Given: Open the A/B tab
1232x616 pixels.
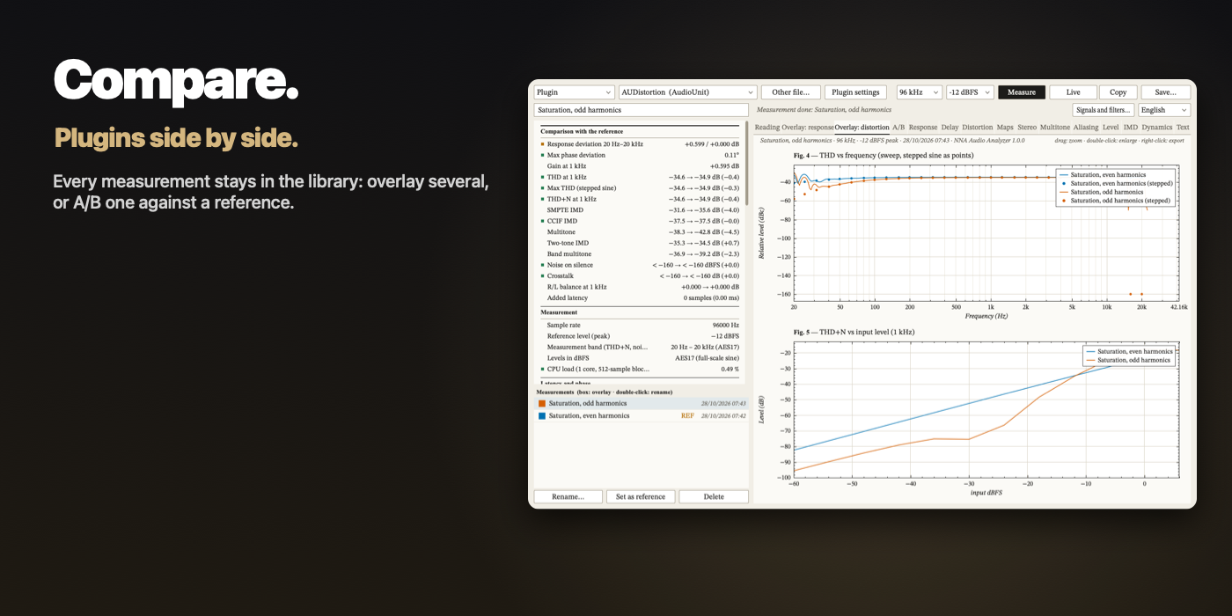Looking at the screenshot, I should coord(898,128).
